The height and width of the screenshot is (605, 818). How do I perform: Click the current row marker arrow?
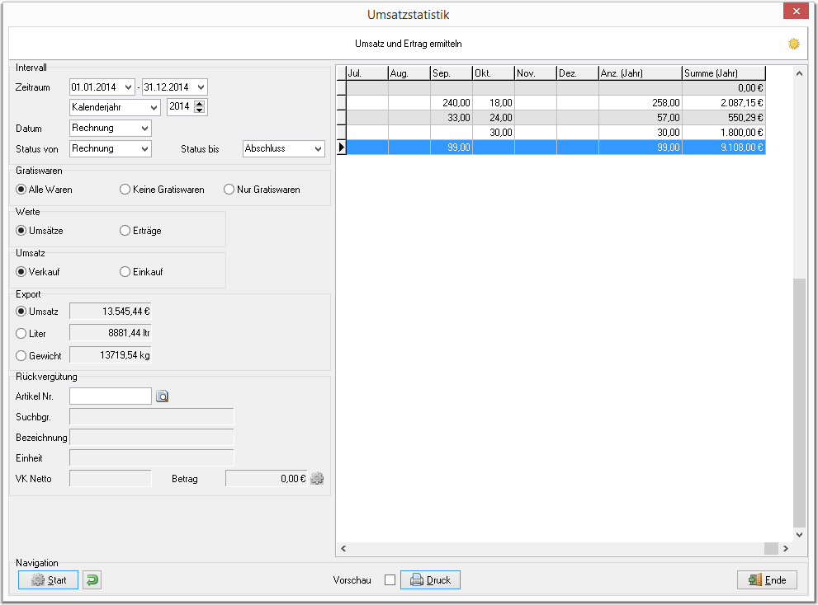[x=341, y=148]
